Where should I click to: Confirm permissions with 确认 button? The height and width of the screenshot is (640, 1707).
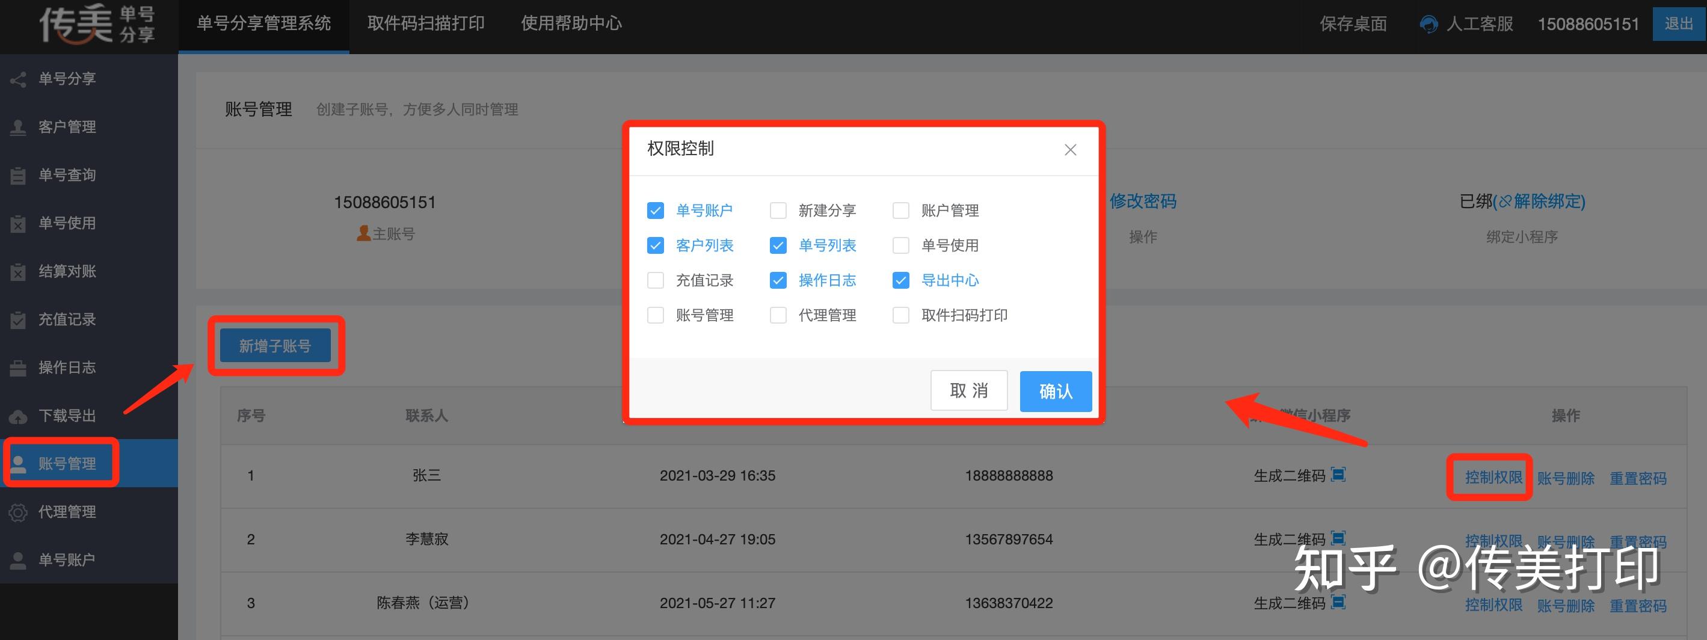coord(1056,392)
